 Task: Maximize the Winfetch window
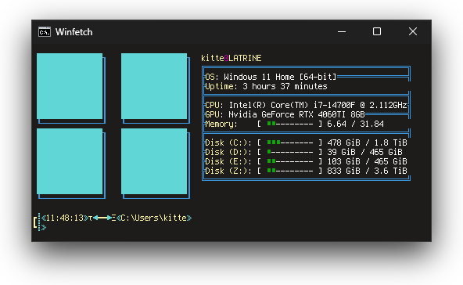click(x=377, y=31)
